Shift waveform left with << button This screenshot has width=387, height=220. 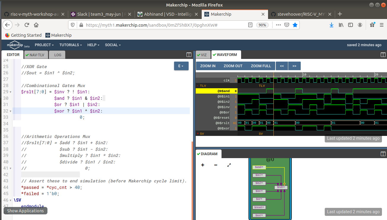pos(282,66)
